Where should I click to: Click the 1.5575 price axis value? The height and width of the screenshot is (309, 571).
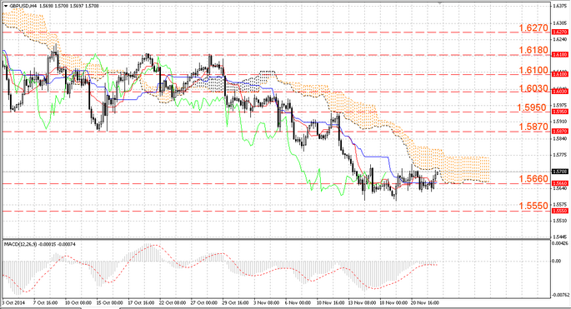pyautogui.click(x=559, y=205)
